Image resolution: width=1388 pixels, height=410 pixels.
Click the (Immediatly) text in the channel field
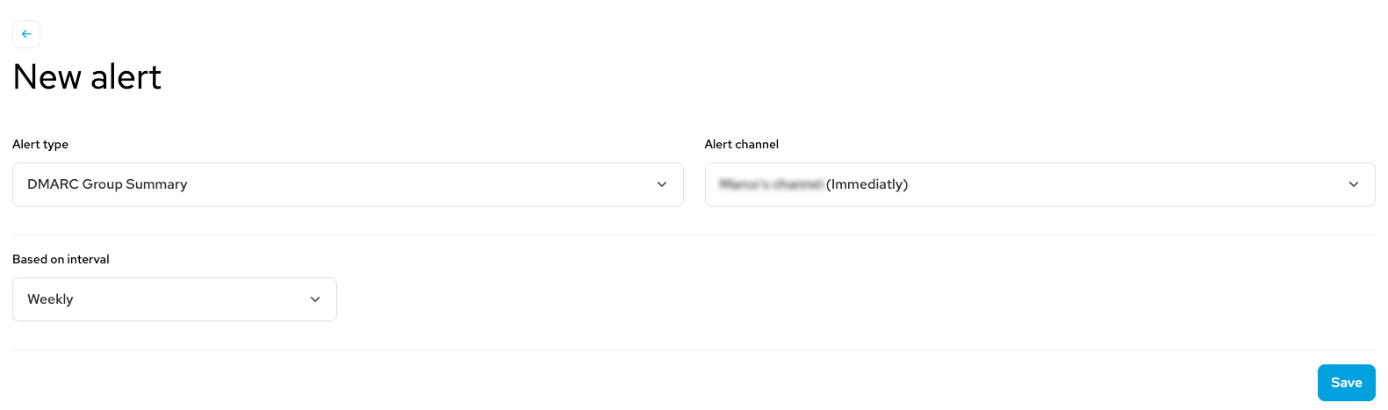(867, 184)
